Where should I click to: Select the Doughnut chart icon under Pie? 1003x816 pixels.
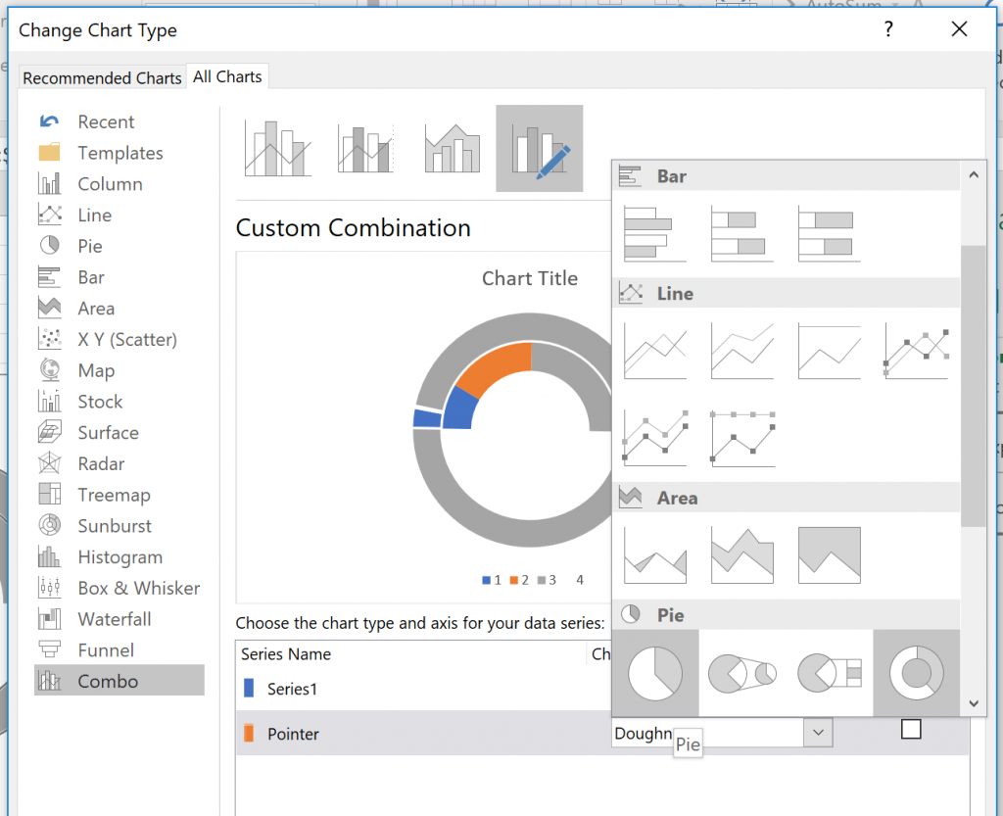(x=916, y=673)
